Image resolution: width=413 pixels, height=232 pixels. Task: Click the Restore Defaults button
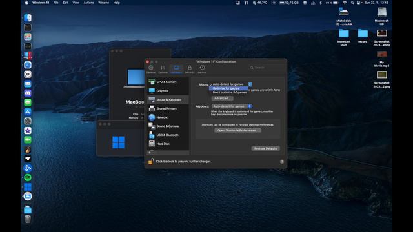coord(265,148)
